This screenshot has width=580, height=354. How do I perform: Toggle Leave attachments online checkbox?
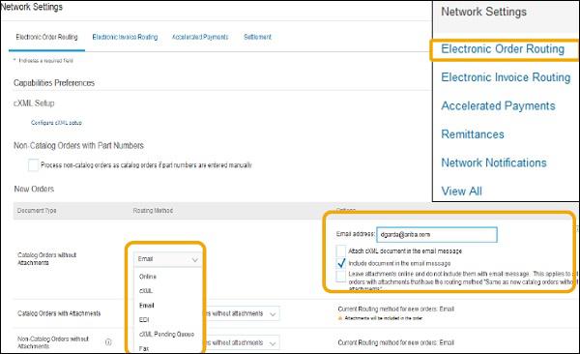tap(341, 277)
